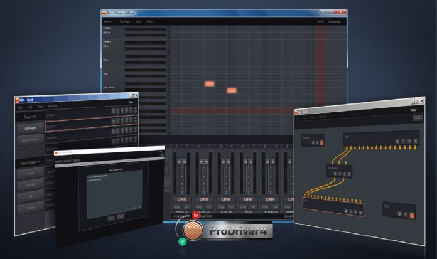Click the All Presets button
The image size is (437, 259).
point(29,128)
